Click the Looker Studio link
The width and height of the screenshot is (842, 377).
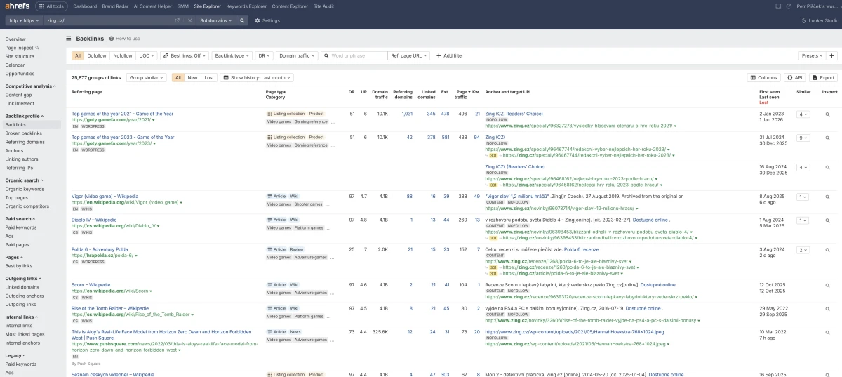pos(820,20)
